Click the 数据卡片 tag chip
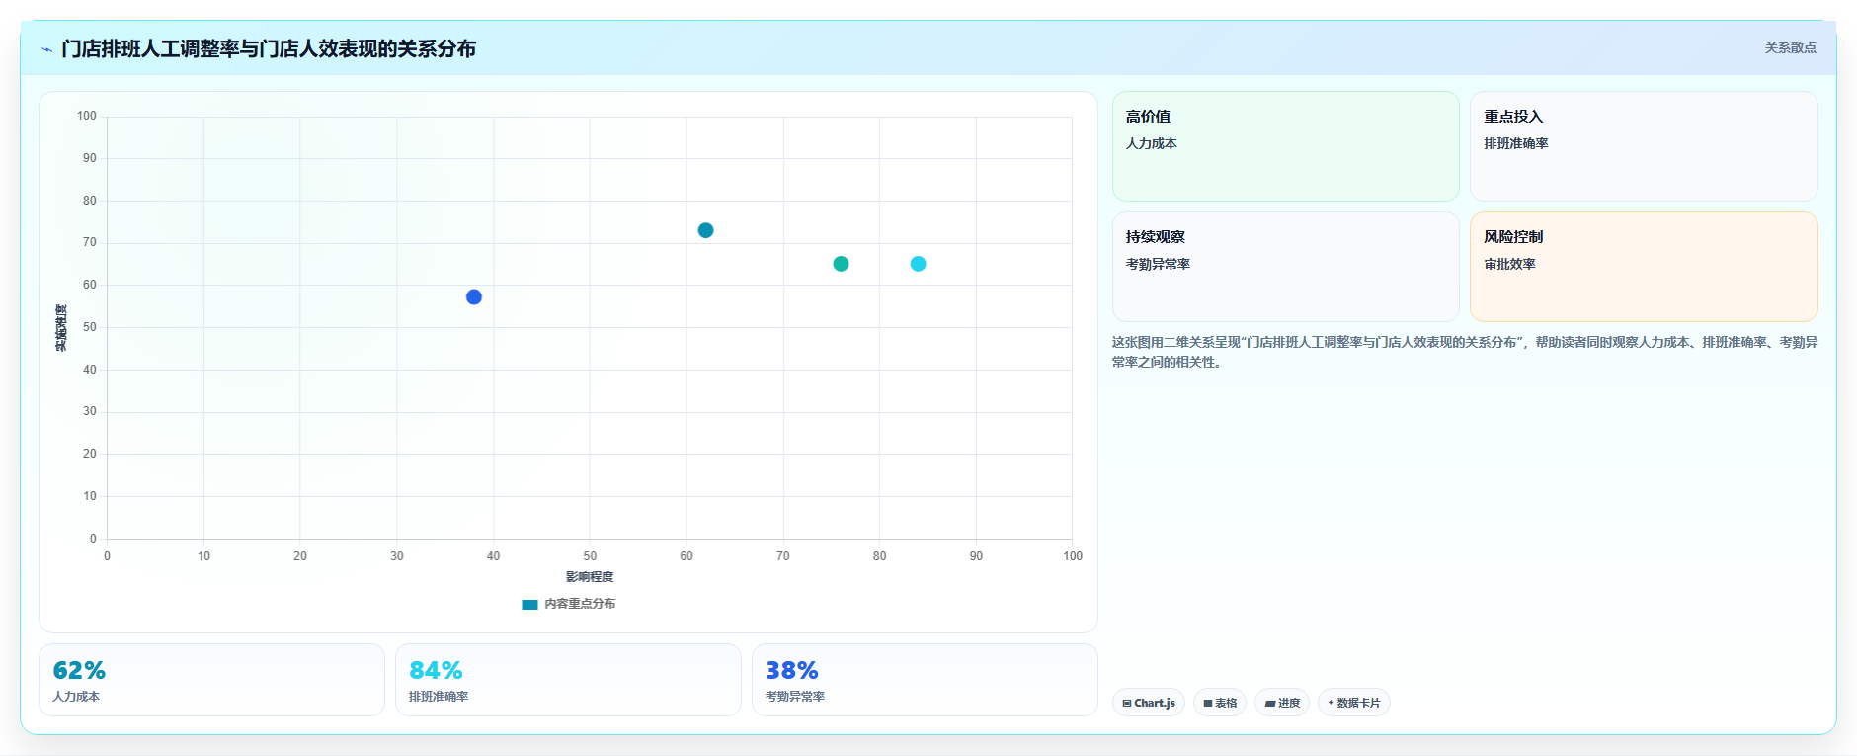This screenshot has height=756, width=1857. point(1354,703)
